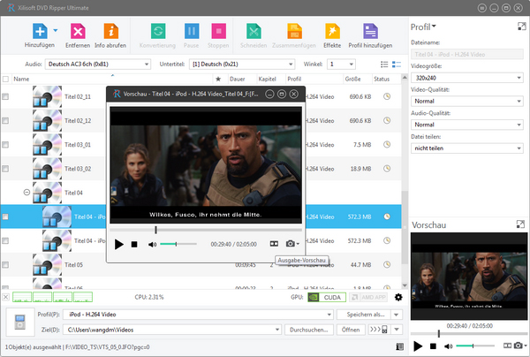Click the Entfernen remove icon
530x357 pixels.
[x=78, y=32]
